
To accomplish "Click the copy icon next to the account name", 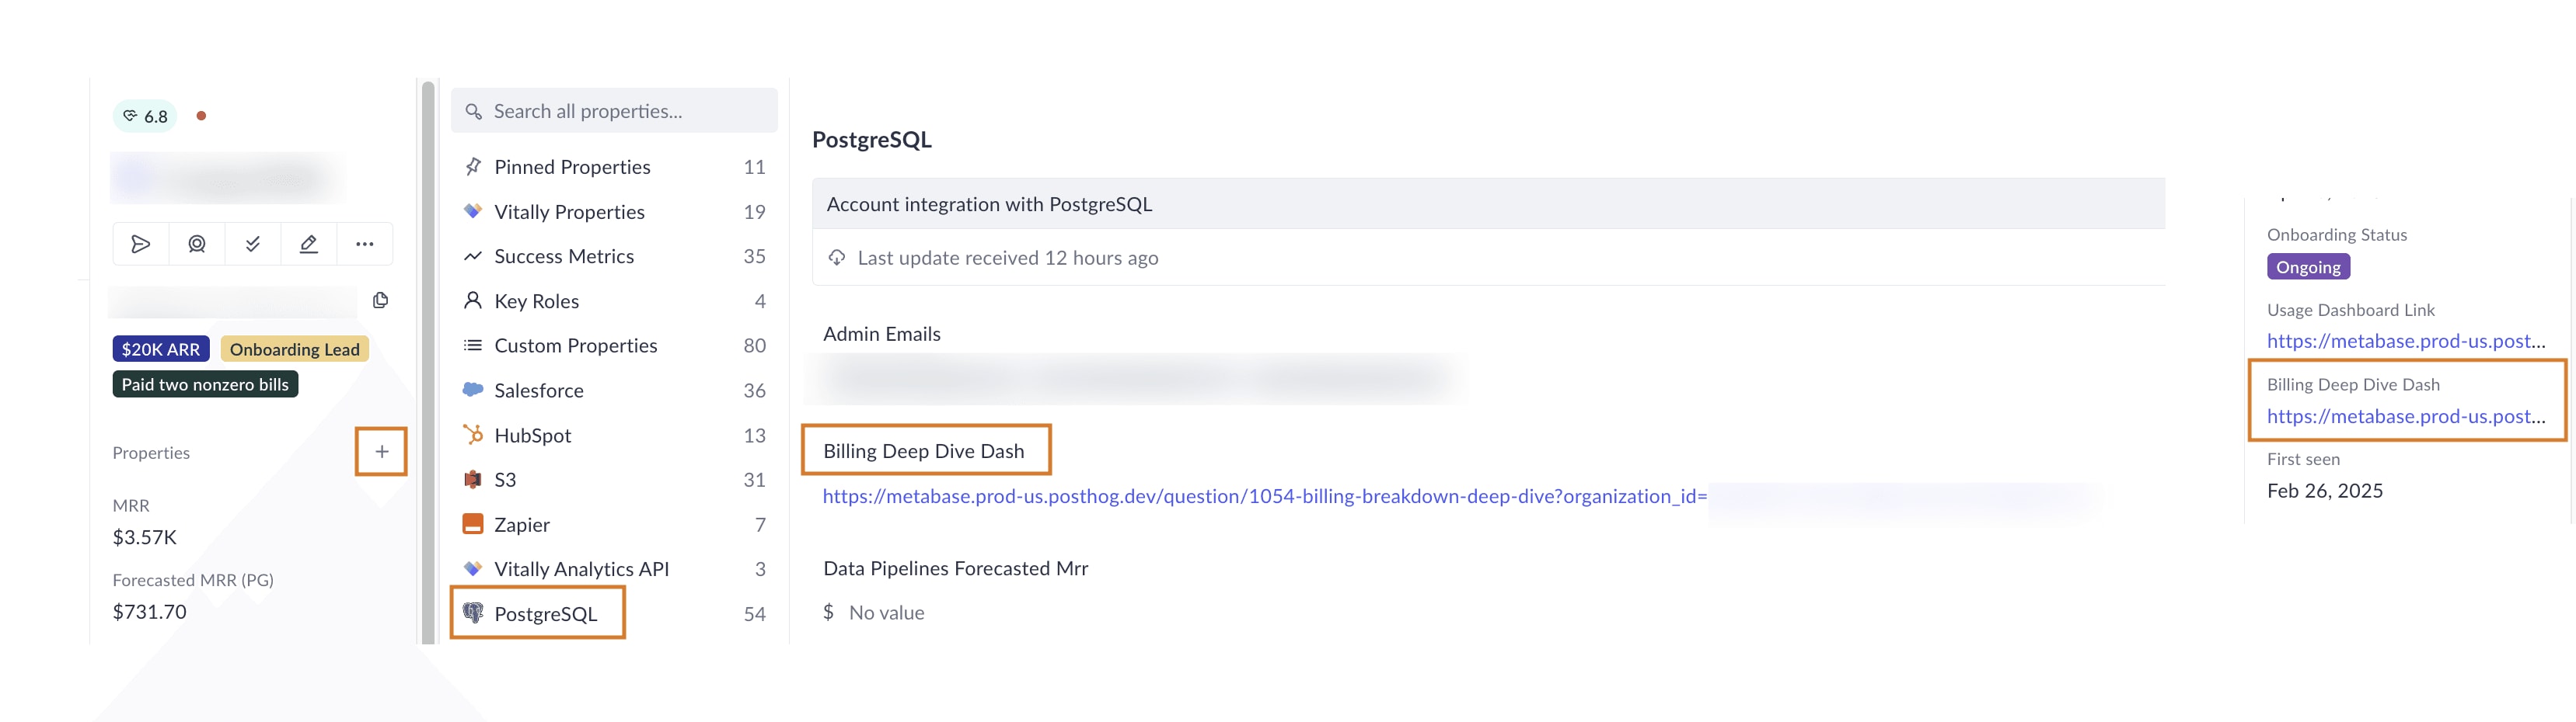I will coord(380,300).
